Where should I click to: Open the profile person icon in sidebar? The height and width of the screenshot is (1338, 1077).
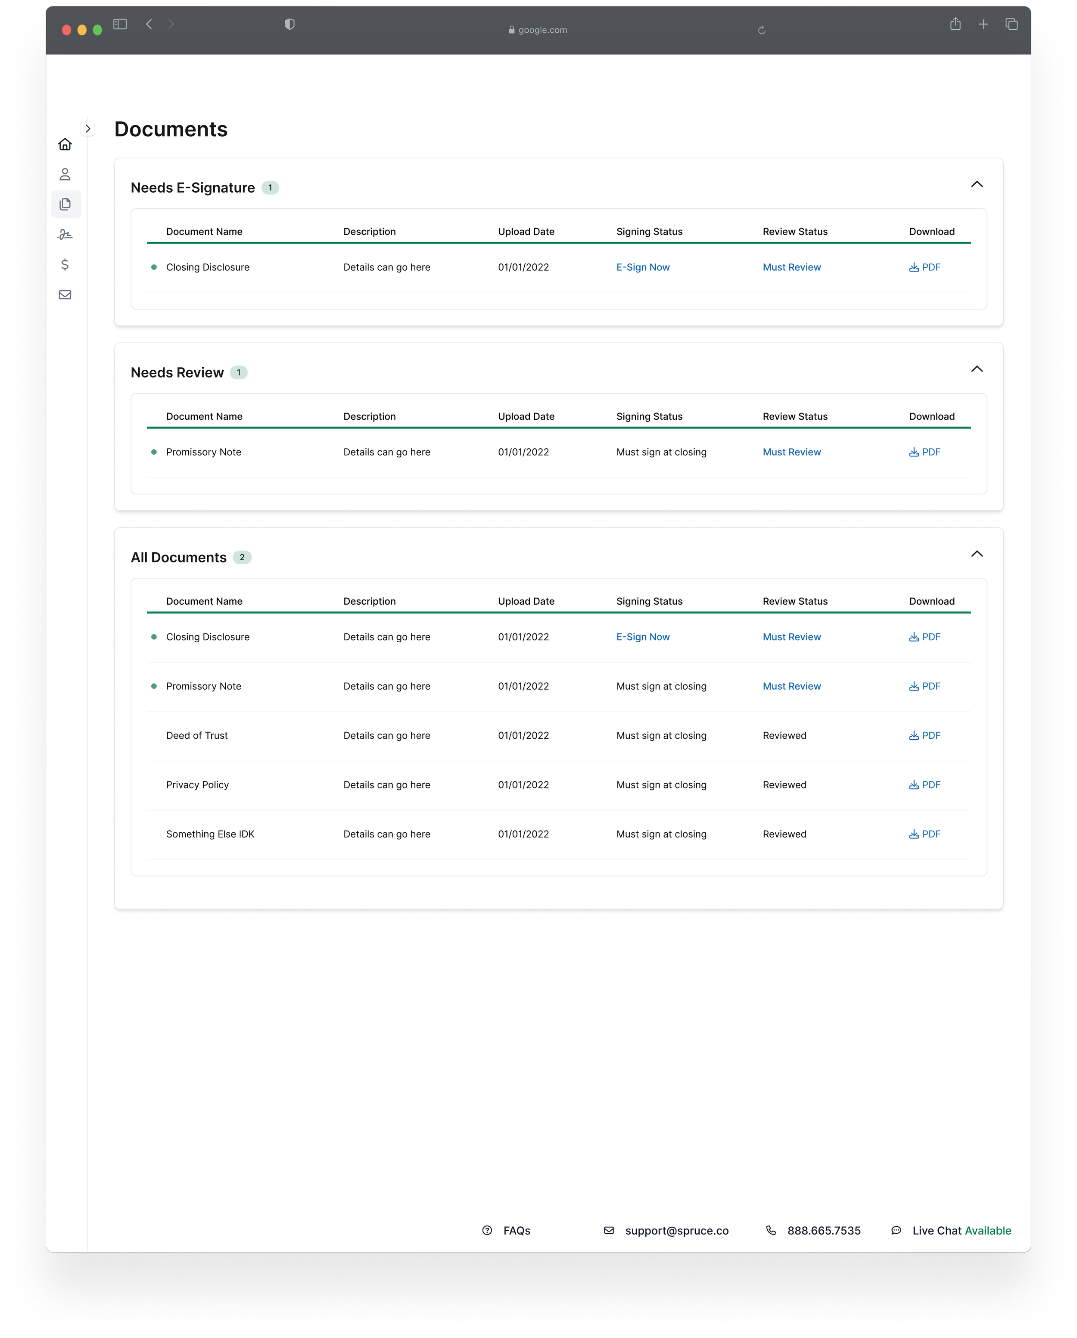point(65,175)
